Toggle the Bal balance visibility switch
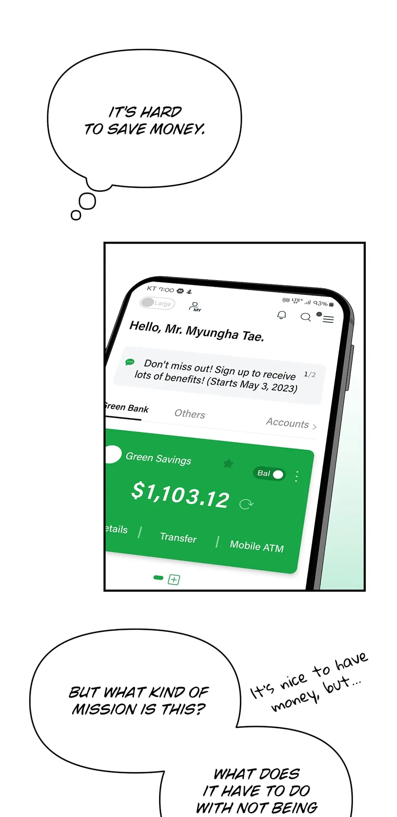Viewport: 397px width, 817px height. tap(269, 474)
